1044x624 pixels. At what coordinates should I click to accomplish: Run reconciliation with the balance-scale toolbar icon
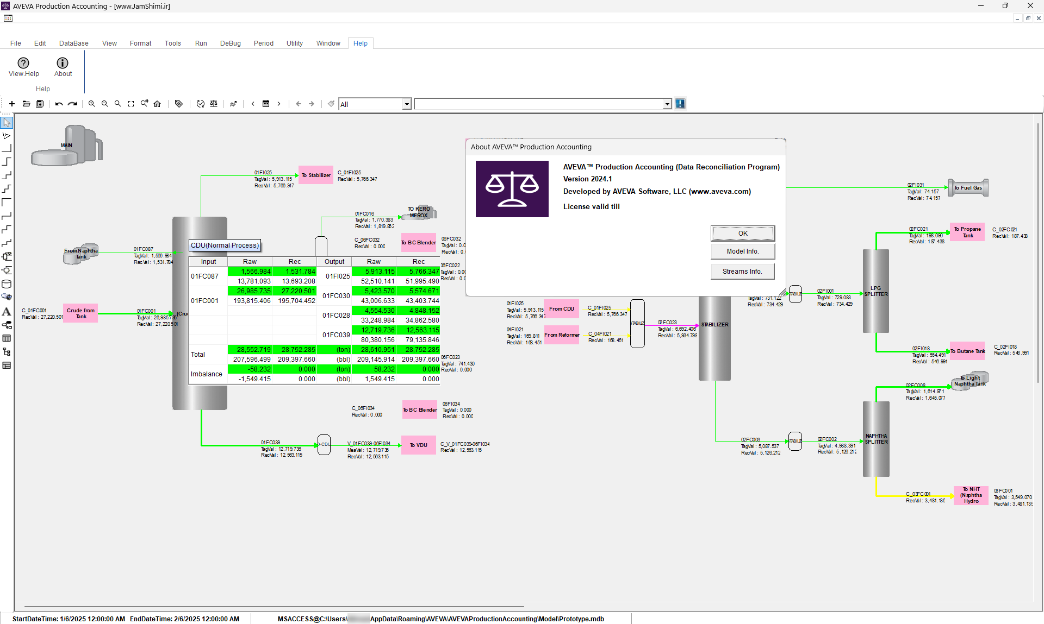coord(214,104)
